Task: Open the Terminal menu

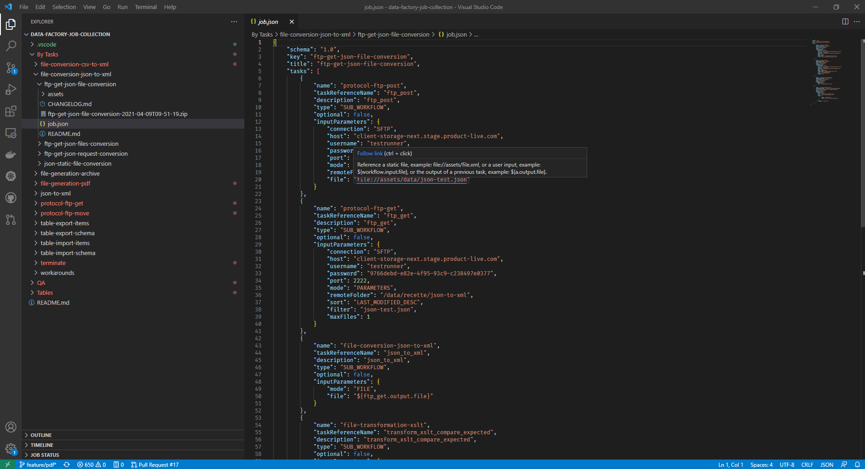Action: [145, 7]
